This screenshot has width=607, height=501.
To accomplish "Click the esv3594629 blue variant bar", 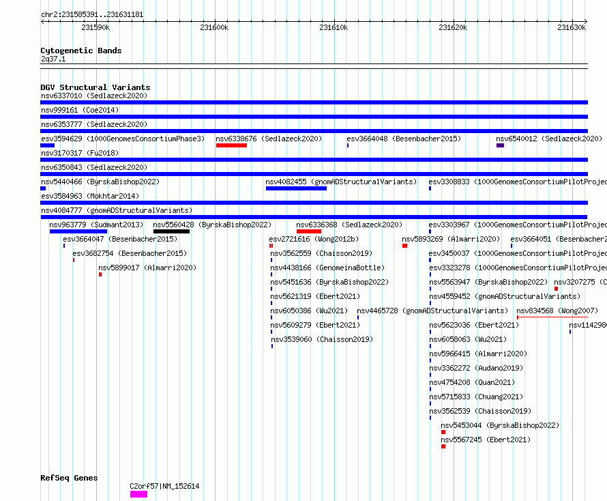I will tap(48, 145).
